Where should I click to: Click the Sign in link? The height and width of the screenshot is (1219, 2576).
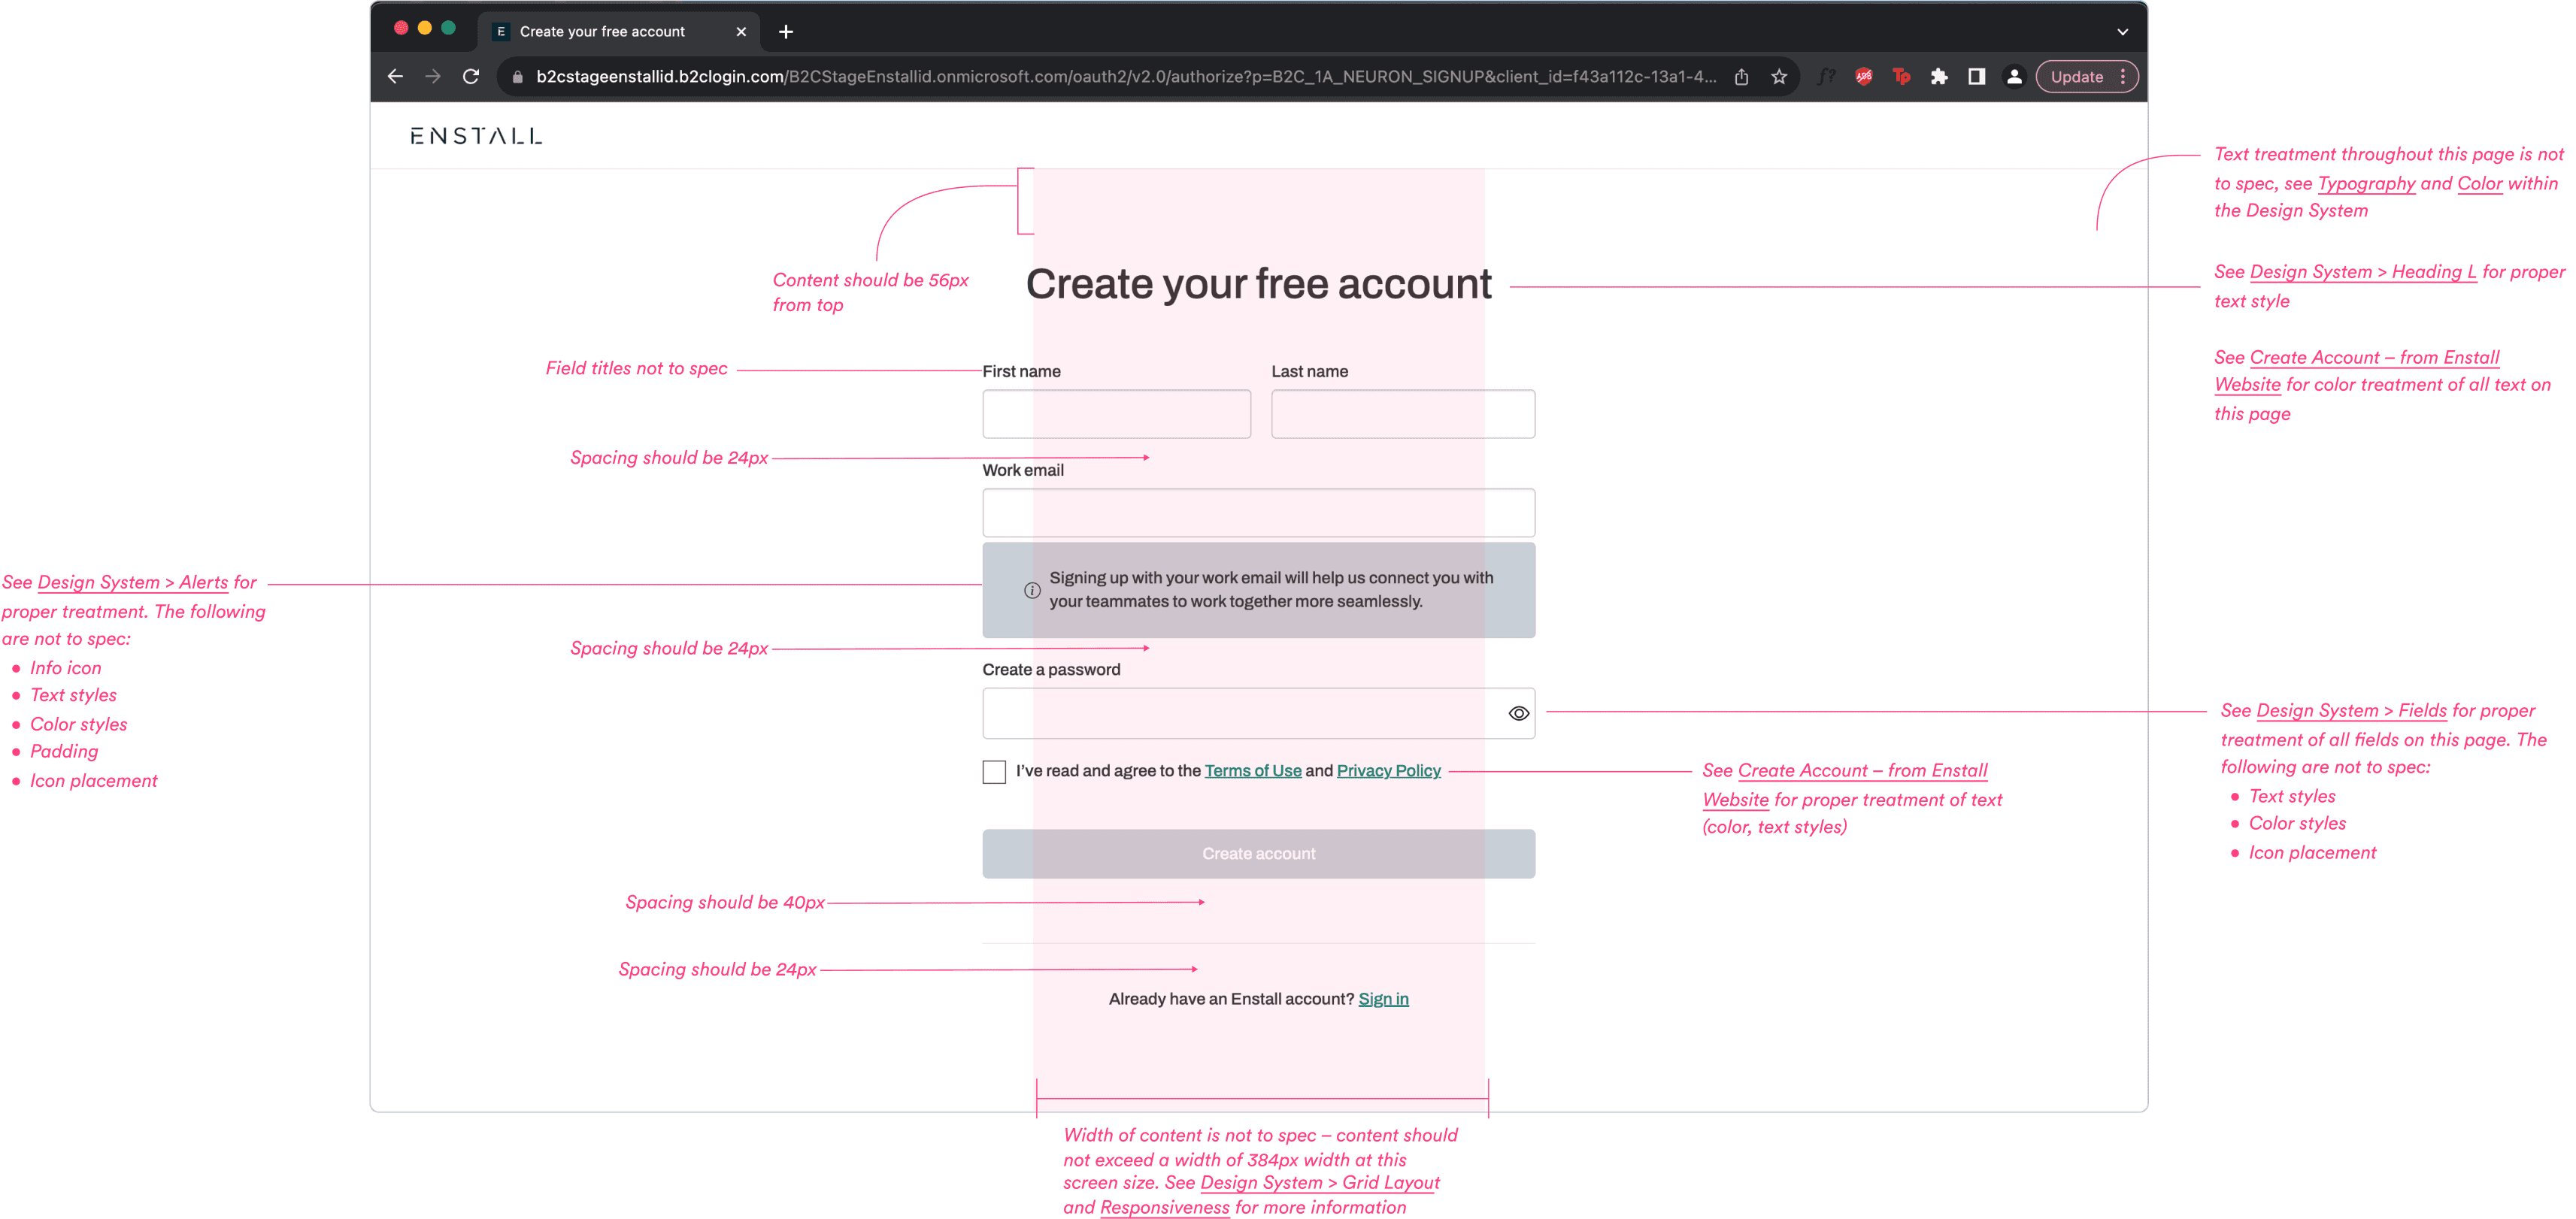tap(1383, 1000)
